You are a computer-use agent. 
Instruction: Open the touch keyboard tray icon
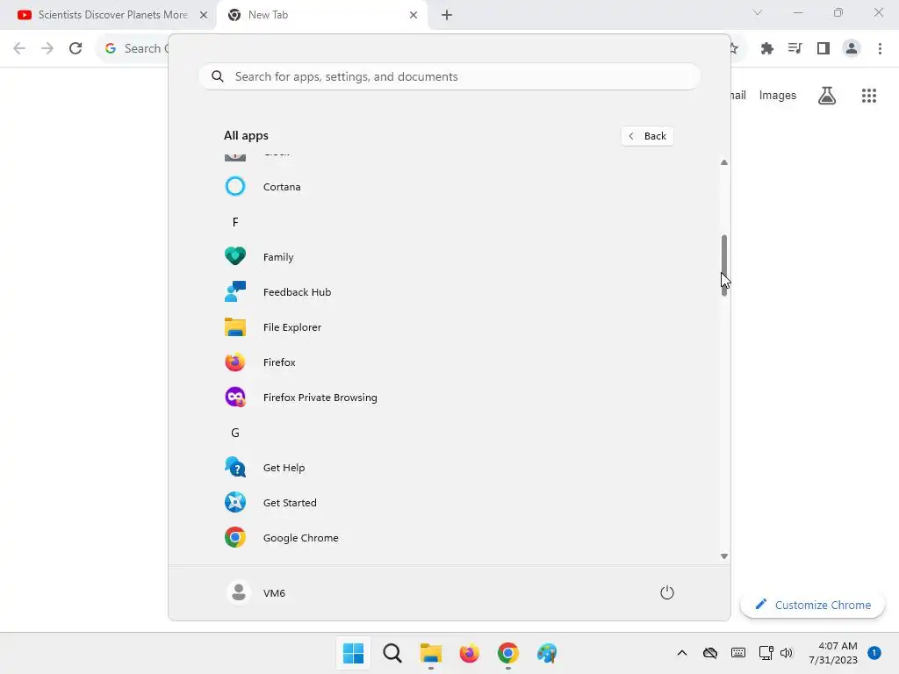tap(738, 653)
